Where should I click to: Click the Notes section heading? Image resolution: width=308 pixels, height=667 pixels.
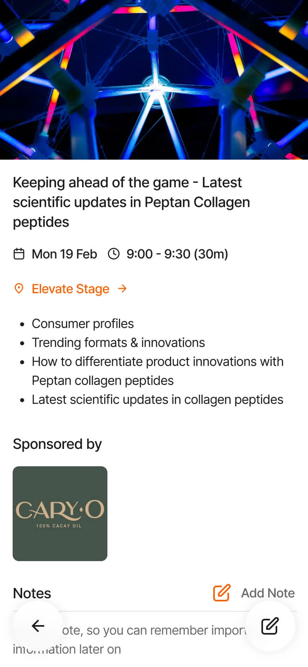coord(32,593)
